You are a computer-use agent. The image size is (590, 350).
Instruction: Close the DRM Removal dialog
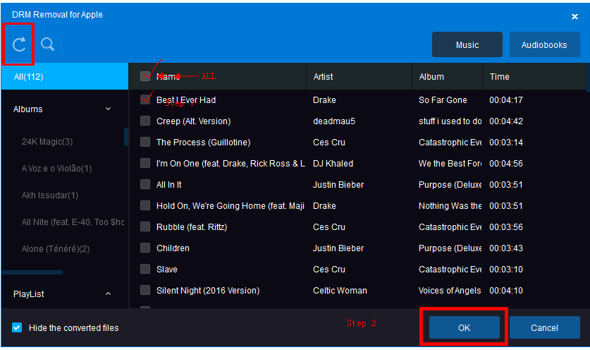(x=574, y=16)
